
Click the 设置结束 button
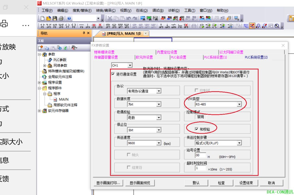246,183
